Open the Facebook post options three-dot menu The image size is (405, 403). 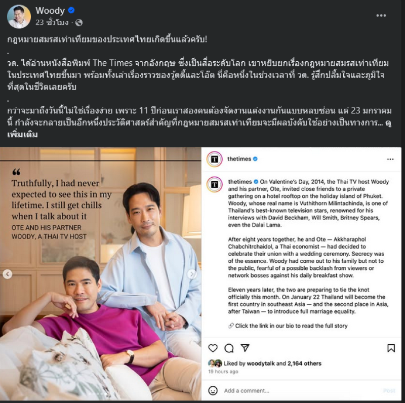click(381, 16)
